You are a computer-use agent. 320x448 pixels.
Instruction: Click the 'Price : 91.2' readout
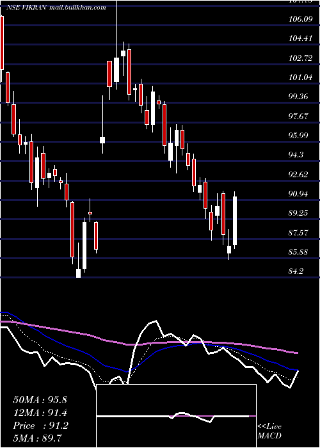(x=40, y=426)
